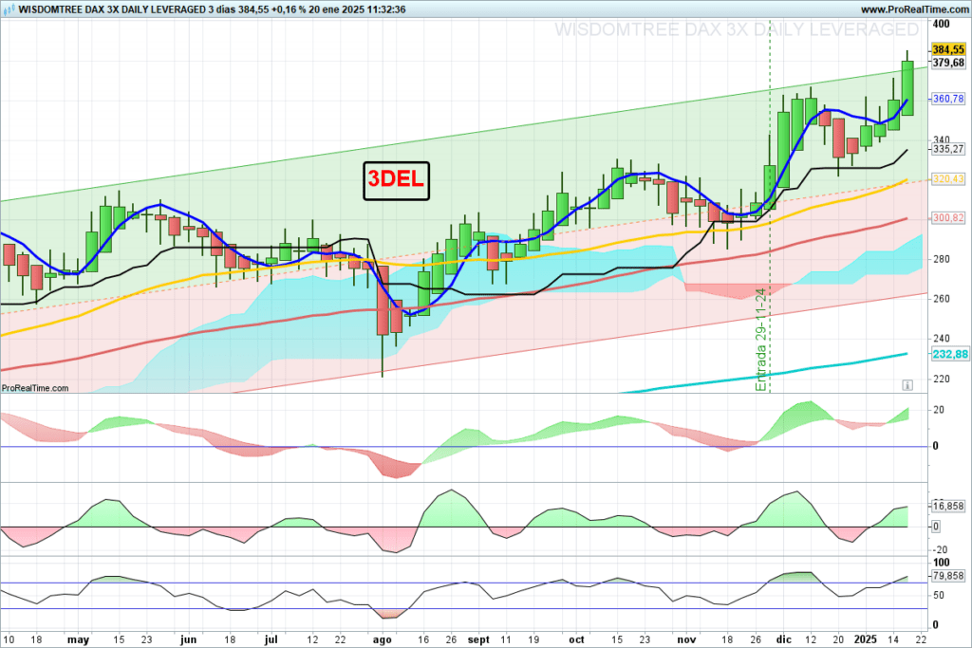
Task: Click the 20 level on top indicator axis
Action: [x=939, y=410]
